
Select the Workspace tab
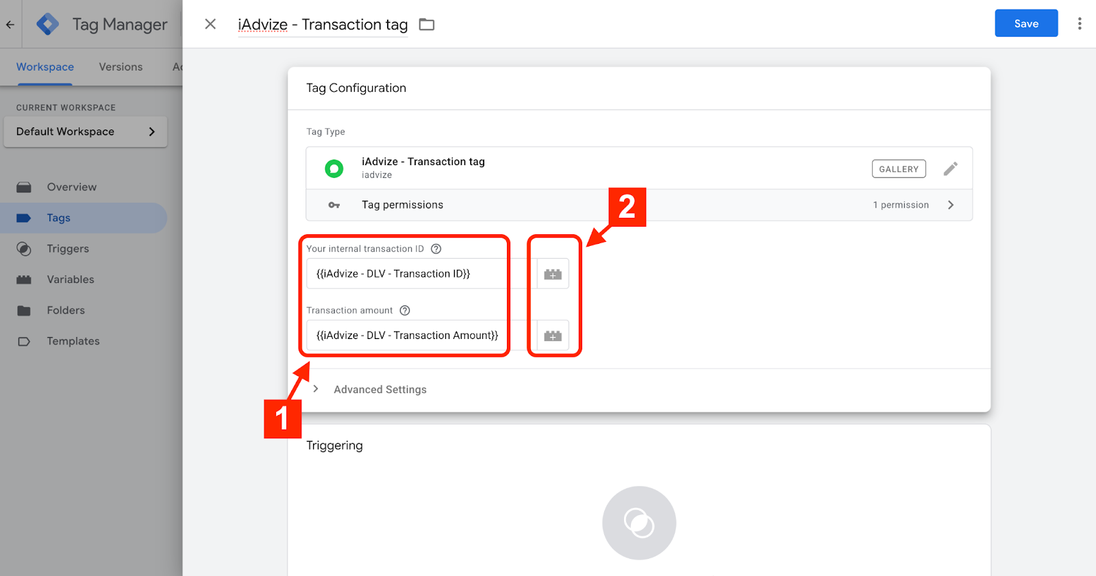tap(45, 67)
